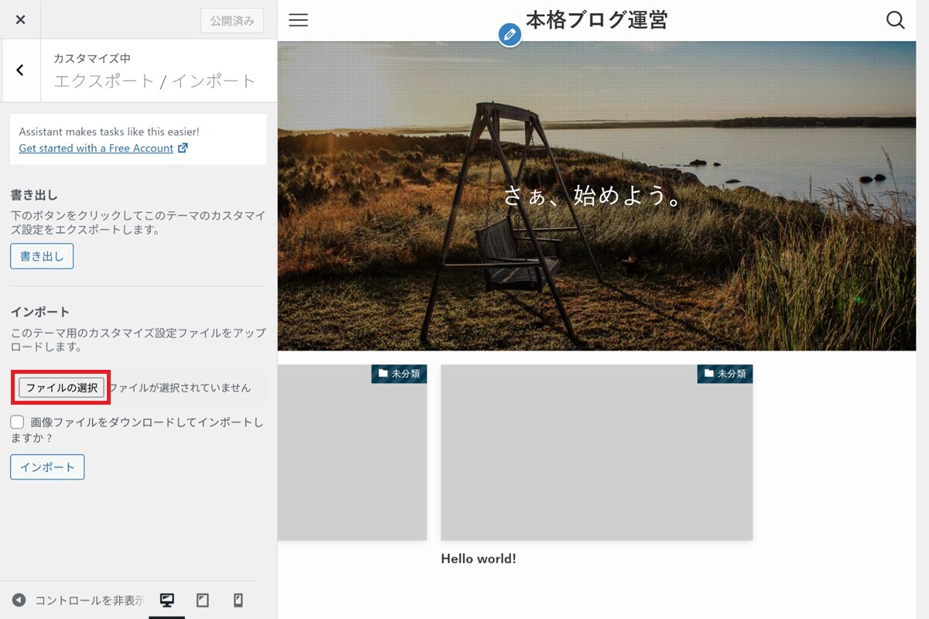This screenshot has height=619, width=929.
Task: Click the site title 本格ブログ運営
Action: [x=596, y=20]
